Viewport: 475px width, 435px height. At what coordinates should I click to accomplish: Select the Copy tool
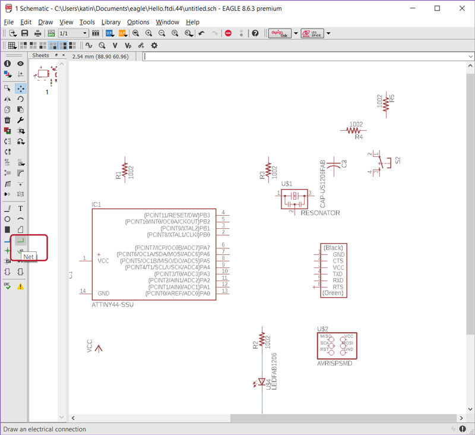pyautogui.click(x=7, y=109)
